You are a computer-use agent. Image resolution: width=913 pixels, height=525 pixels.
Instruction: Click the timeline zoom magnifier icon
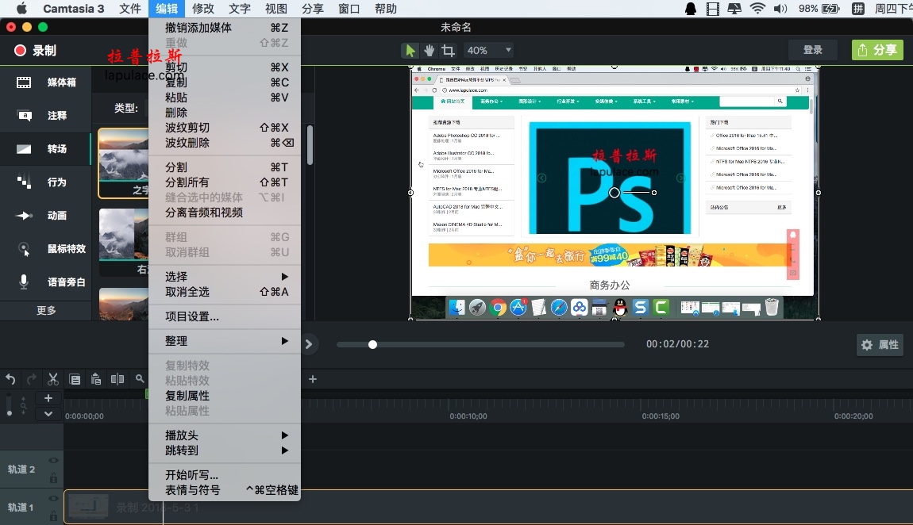pyautogui.click(x=140, y=379)
